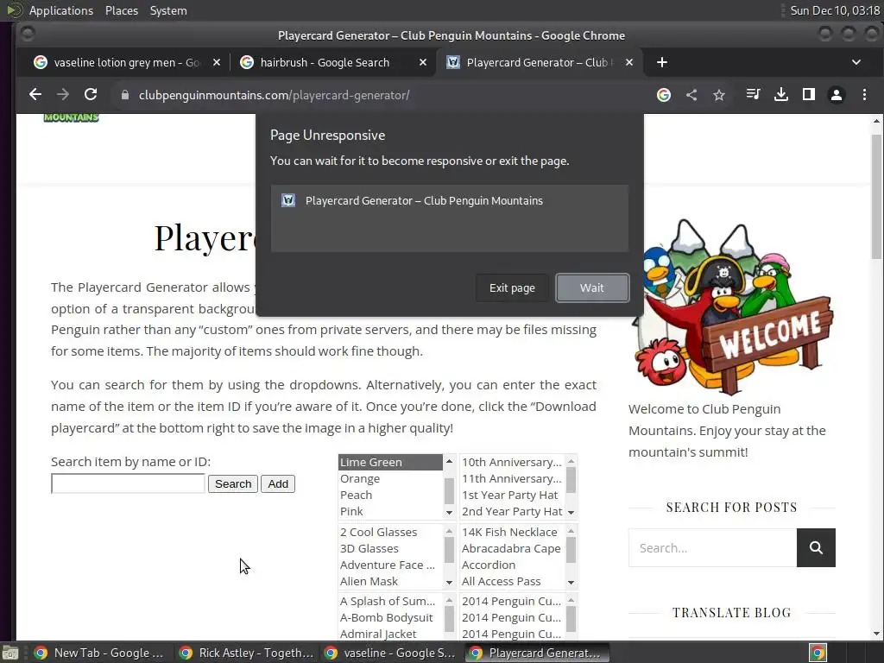
Task: Select Orange in color list
Action: coord(391,478)
